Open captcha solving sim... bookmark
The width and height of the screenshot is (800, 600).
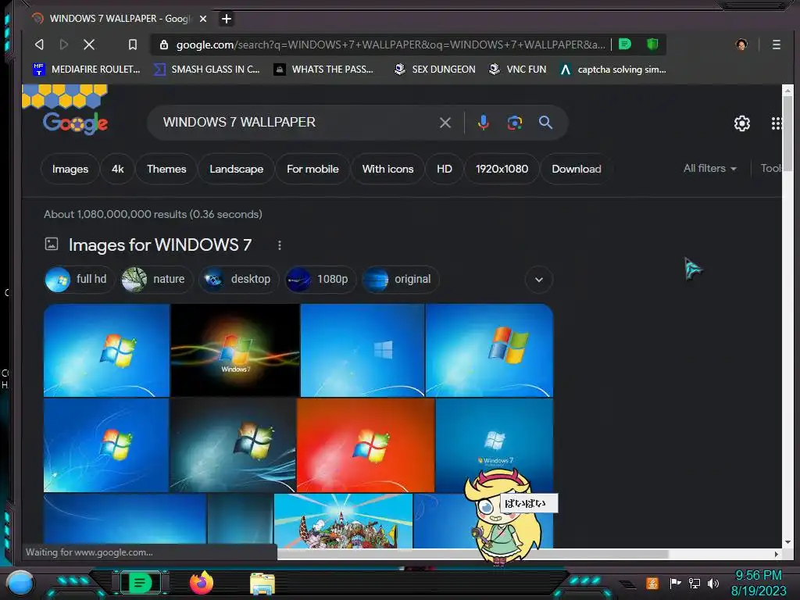pos(612,70)
